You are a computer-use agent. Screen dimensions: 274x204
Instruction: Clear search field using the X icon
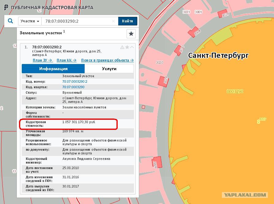pyautogui.click(x=113, y=21)
